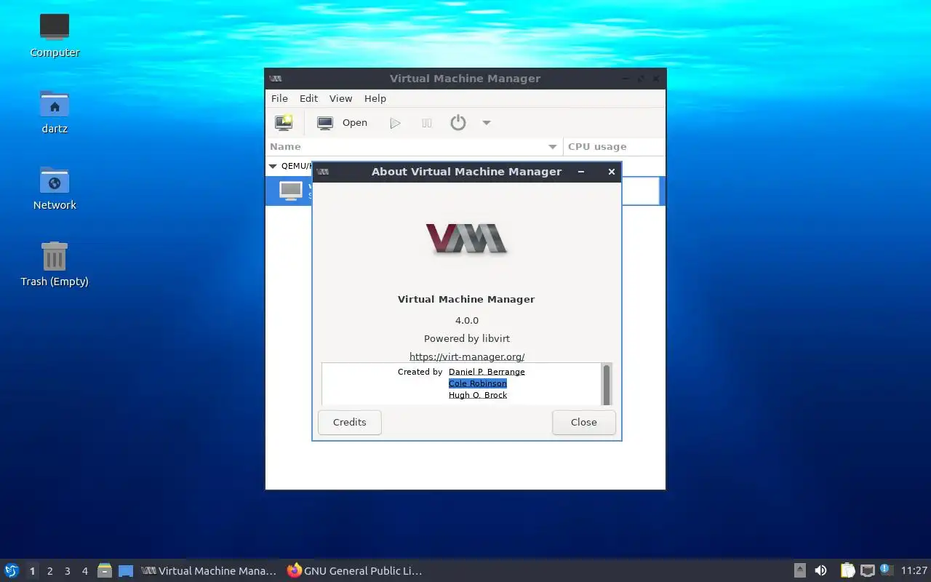
Task: Click the CPU usage column header
Action: 615,146
